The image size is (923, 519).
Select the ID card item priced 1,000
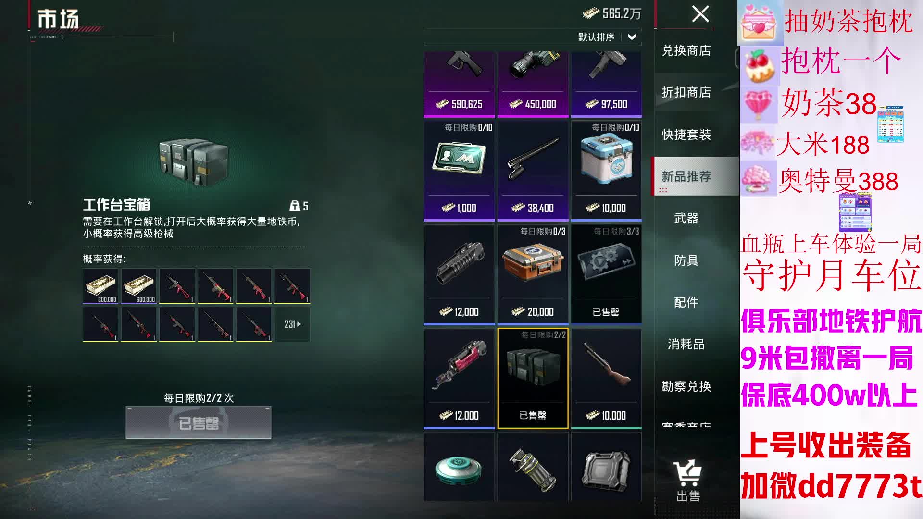tap(459, 171)
